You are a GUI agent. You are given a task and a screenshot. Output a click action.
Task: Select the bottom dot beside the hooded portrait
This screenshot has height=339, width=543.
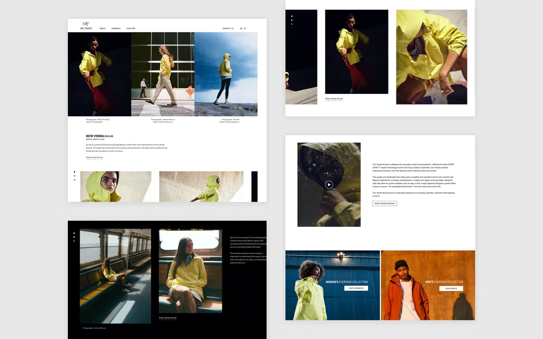[x=74, y=180]
